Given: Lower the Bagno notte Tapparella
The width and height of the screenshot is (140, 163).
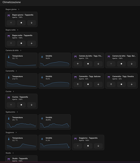Looking at the screenshot, I should 32,43.
